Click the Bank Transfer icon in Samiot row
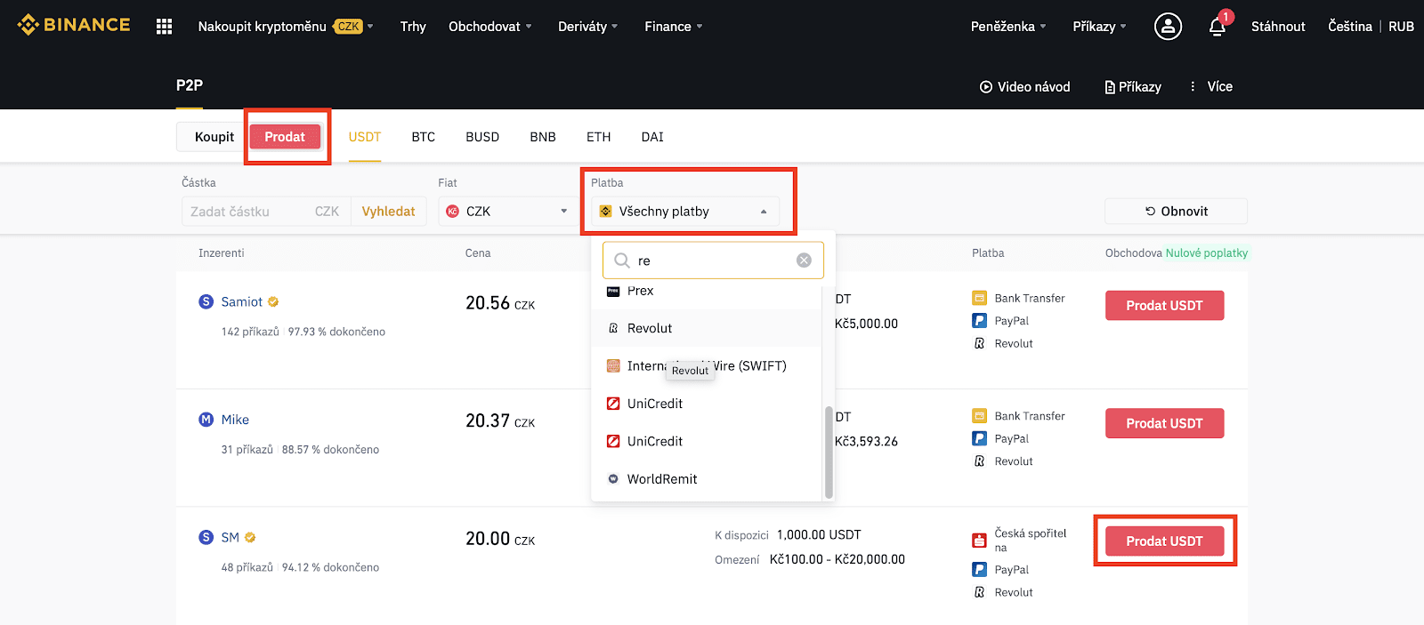 [x=979, y=298]
